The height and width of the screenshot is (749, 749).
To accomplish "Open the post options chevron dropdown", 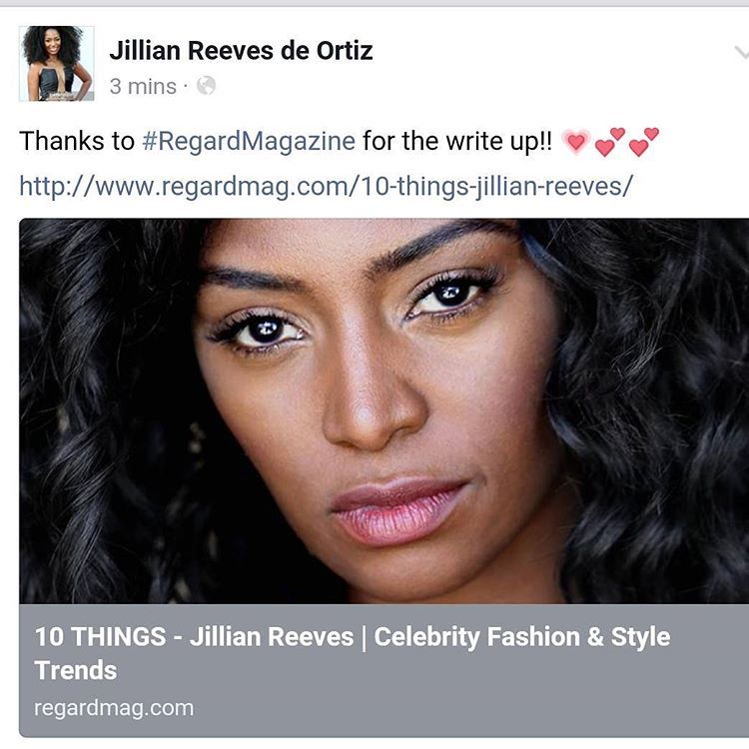I will click(x=741, y=53).
